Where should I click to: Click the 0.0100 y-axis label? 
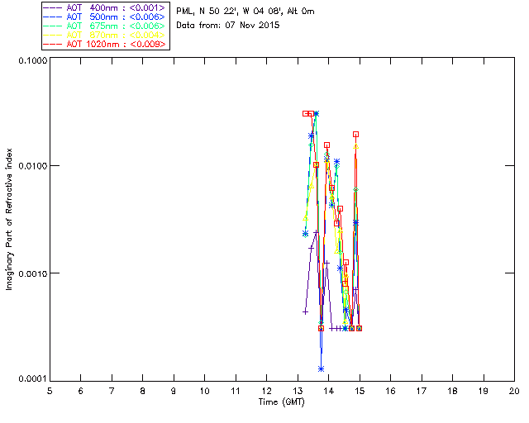point(32,166)
